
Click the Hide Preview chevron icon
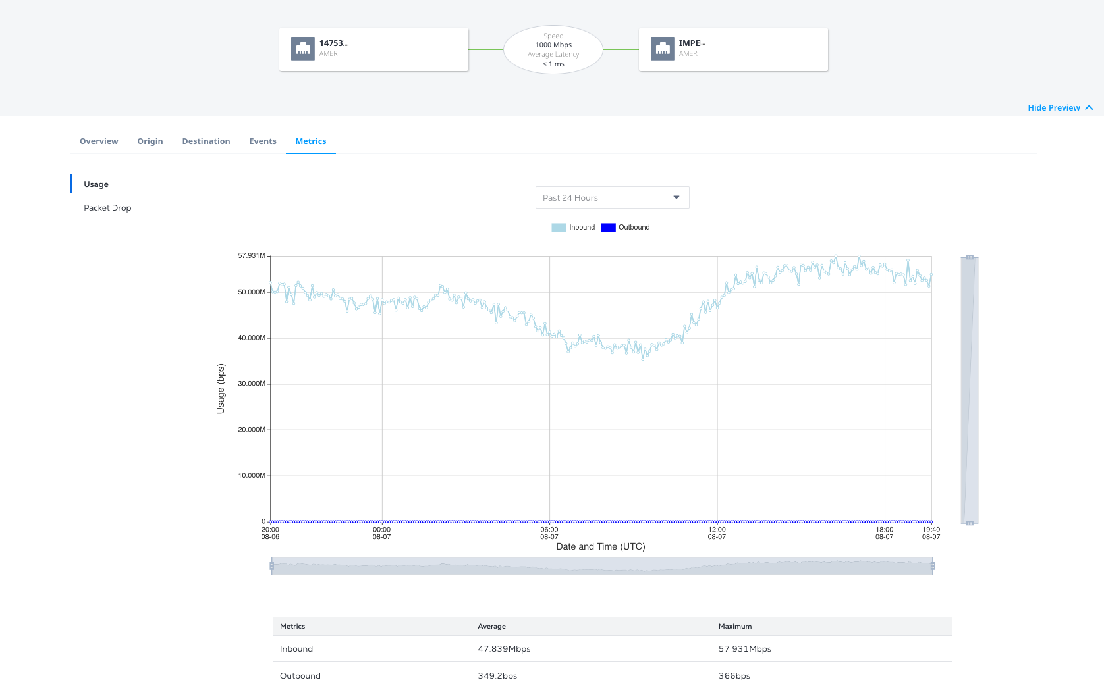1089,107
